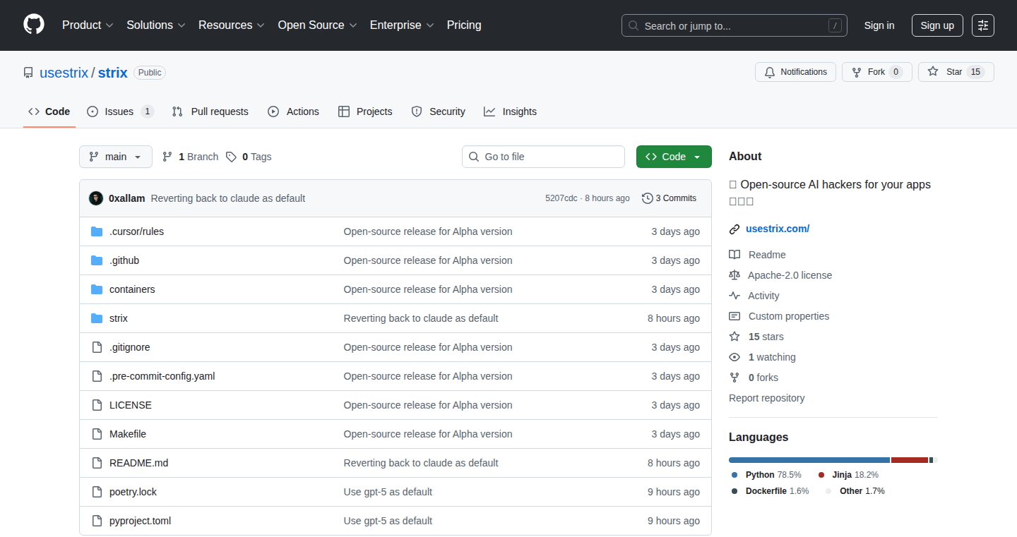The image size is (1017, 537).
Task: Open the GitHub home logo
Action: click(34, 25)
